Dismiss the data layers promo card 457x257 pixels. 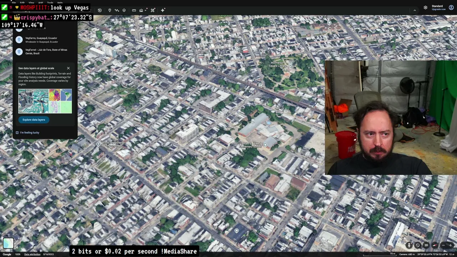68,68
